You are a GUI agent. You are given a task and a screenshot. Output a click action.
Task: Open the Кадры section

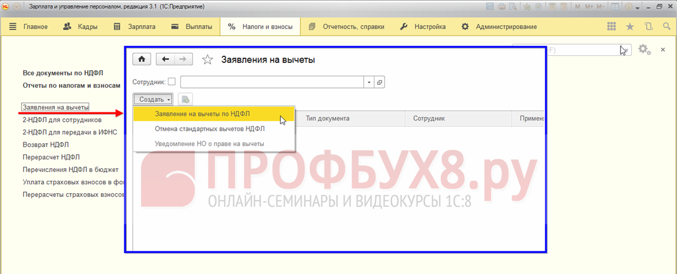point(80,27)
